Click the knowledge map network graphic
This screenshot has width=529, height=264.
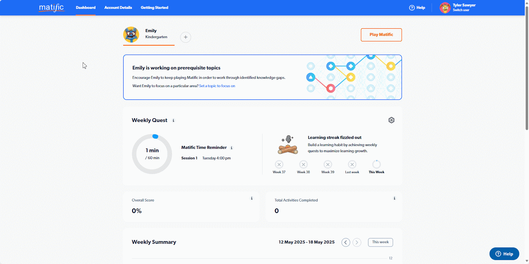coord(354,77)
